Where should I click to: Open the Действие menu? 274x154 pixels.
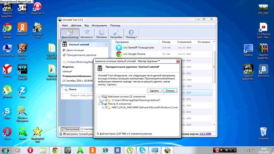pos(76,26)
